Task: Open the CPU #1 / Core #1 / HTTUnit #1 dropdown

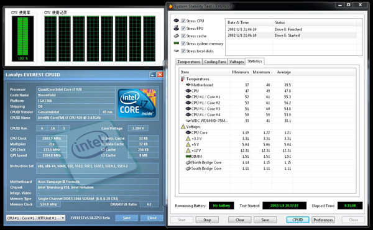Action: click(35, 218)
